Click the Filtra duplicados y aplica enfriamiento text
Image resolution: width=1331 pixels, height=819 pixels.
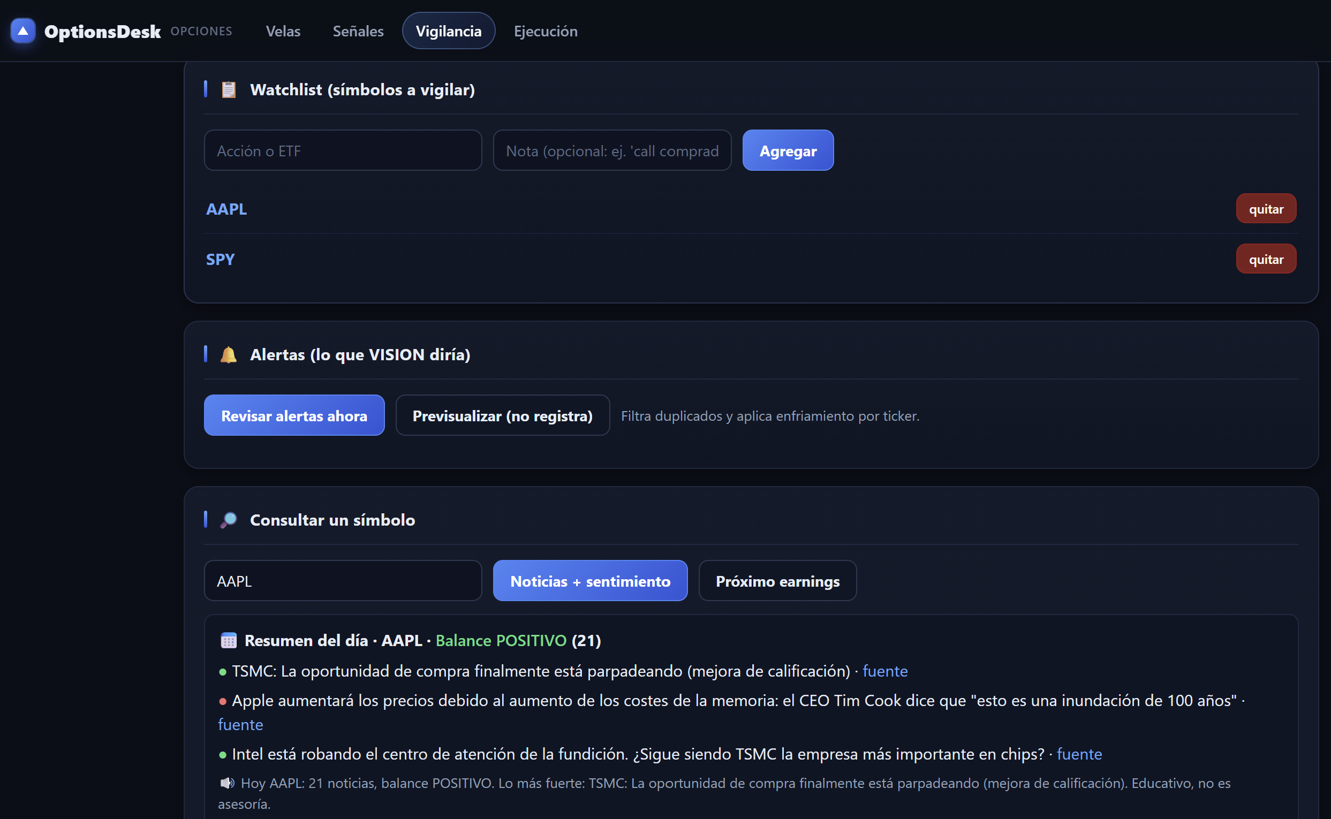(x=770, y=416)
